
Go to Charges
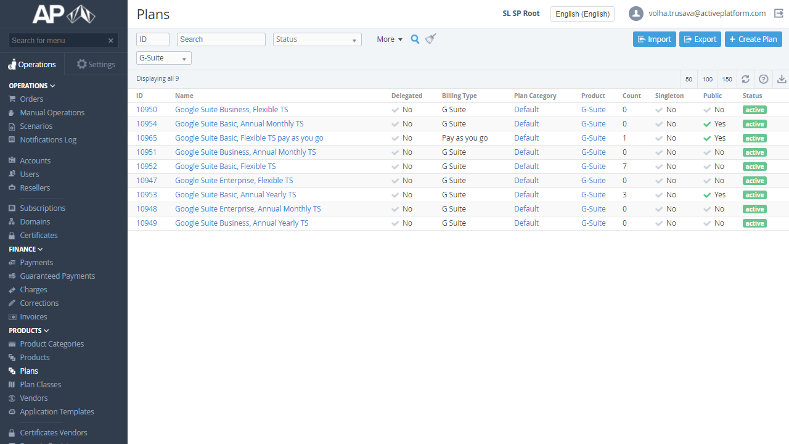pyautogui.click(x=33, y=289)
